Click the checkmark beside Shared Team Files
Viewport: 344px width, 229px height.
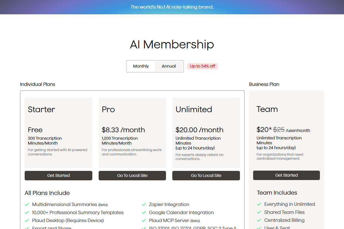pyautogui.click(x=259, y=212)
